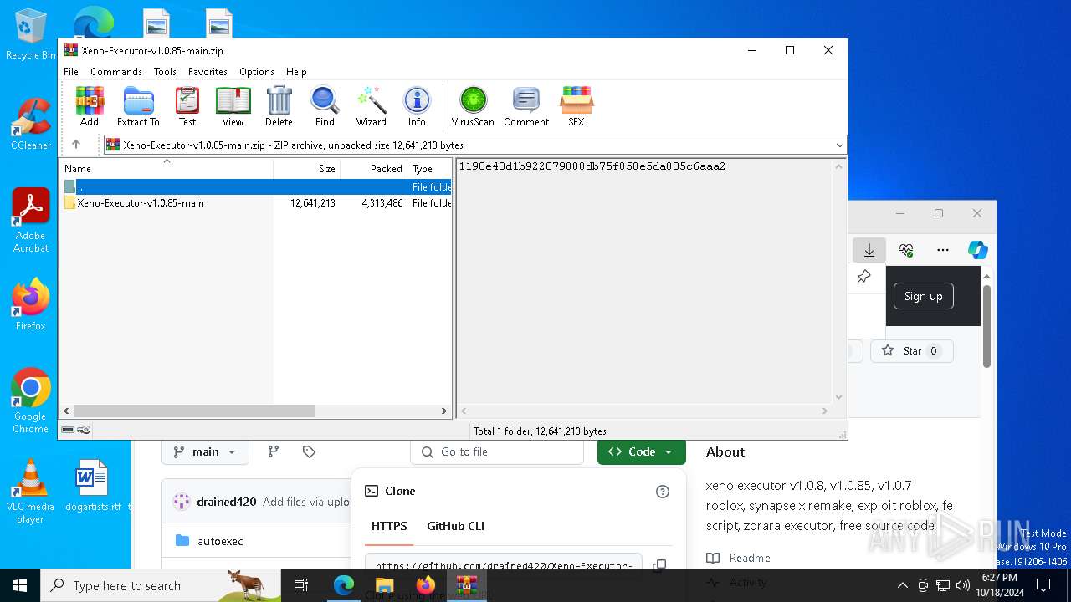The height and width of the screenshot is (602, 1071).
Task: Open the Comment tool
Action: click(x=526, y=106)
